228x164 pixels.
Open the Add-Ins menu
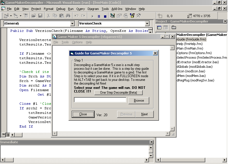[117, 9]
